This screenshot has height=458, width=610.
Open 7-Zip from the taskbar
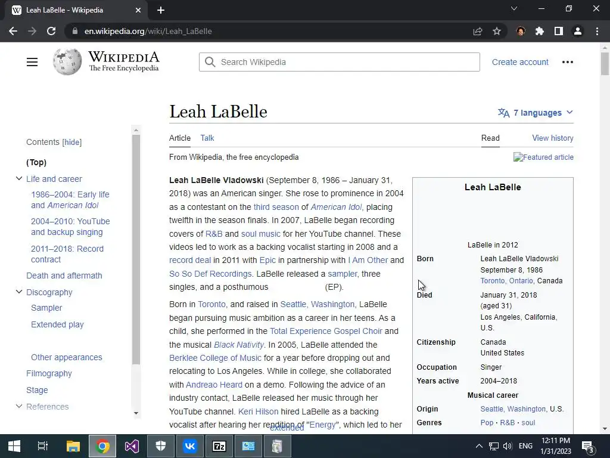[x=219, y=446]
